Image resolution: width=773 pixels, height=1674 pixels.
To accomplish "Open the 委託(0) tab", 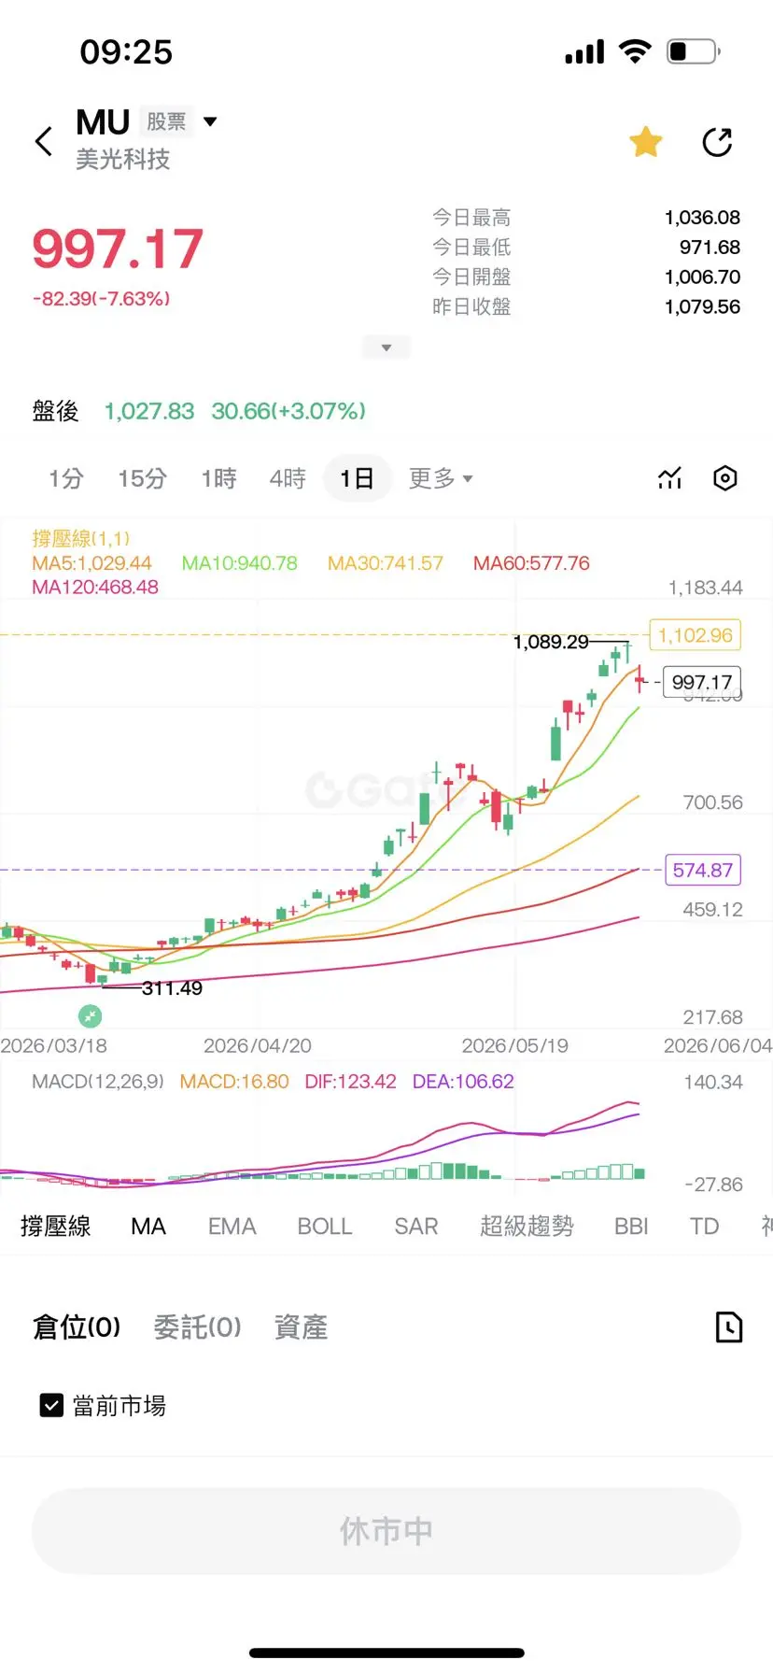I will 197,1326.
